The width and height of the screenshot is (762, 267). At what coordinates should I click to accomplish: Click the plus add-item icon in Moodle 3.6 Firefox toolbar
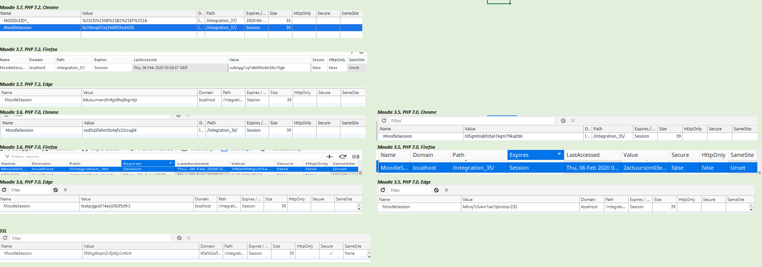[329, 157]
